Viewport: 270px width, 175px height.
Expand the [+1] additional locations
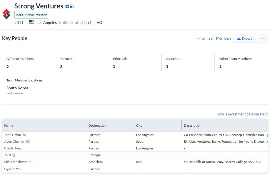click(x=88, y=23)
